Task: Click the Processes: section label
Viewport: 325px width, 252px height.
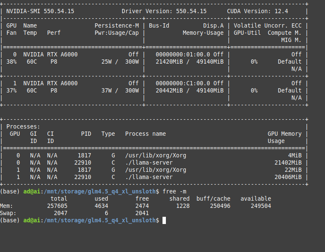Action: click(x=23, y=126)
